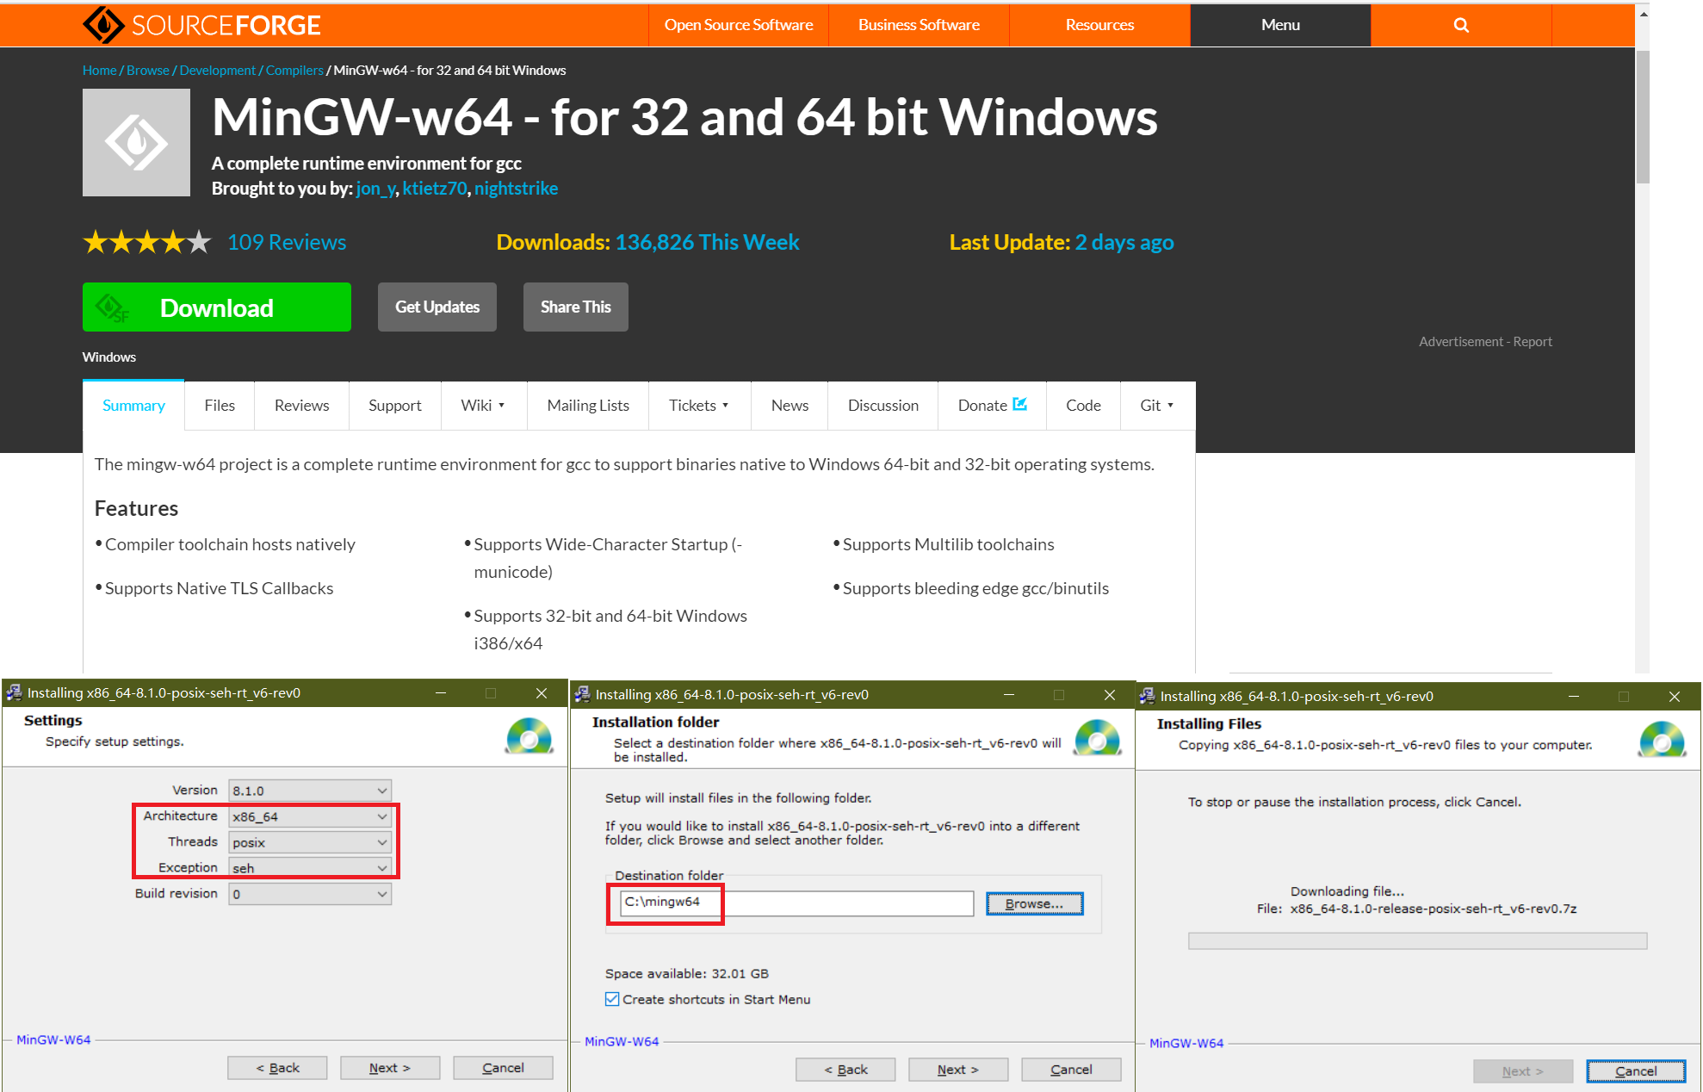
Task: Click Back in Installation folder window
Action: point(845,1070)
